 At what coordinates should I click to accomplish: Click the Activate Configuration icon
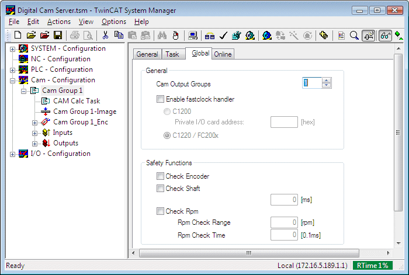click(236, 35)
